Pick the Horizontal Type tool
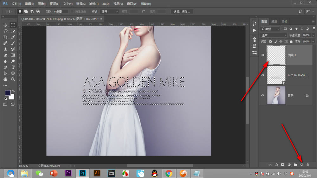This screenshot has width=317, height=178. (x=13, y=67)
